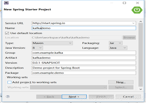146x103 pixels.
Task: Expand the Service URL dropdown
Action: pos(133,23)
